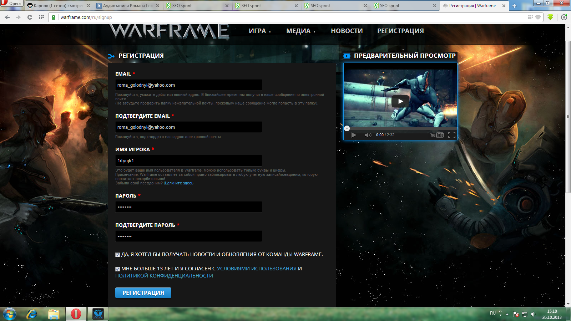Click the scrollbar down arrow
This screenshot has width=571, height=321.
click(568, 304)
